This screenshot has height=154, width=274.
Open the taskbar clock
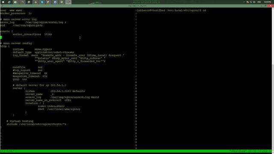tap(267, 2)
